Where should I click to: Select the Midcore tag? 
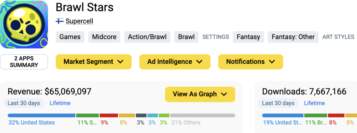coord(104,37)
